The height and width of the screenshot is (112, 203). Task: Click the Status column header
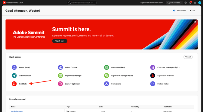tap(101, 107)
